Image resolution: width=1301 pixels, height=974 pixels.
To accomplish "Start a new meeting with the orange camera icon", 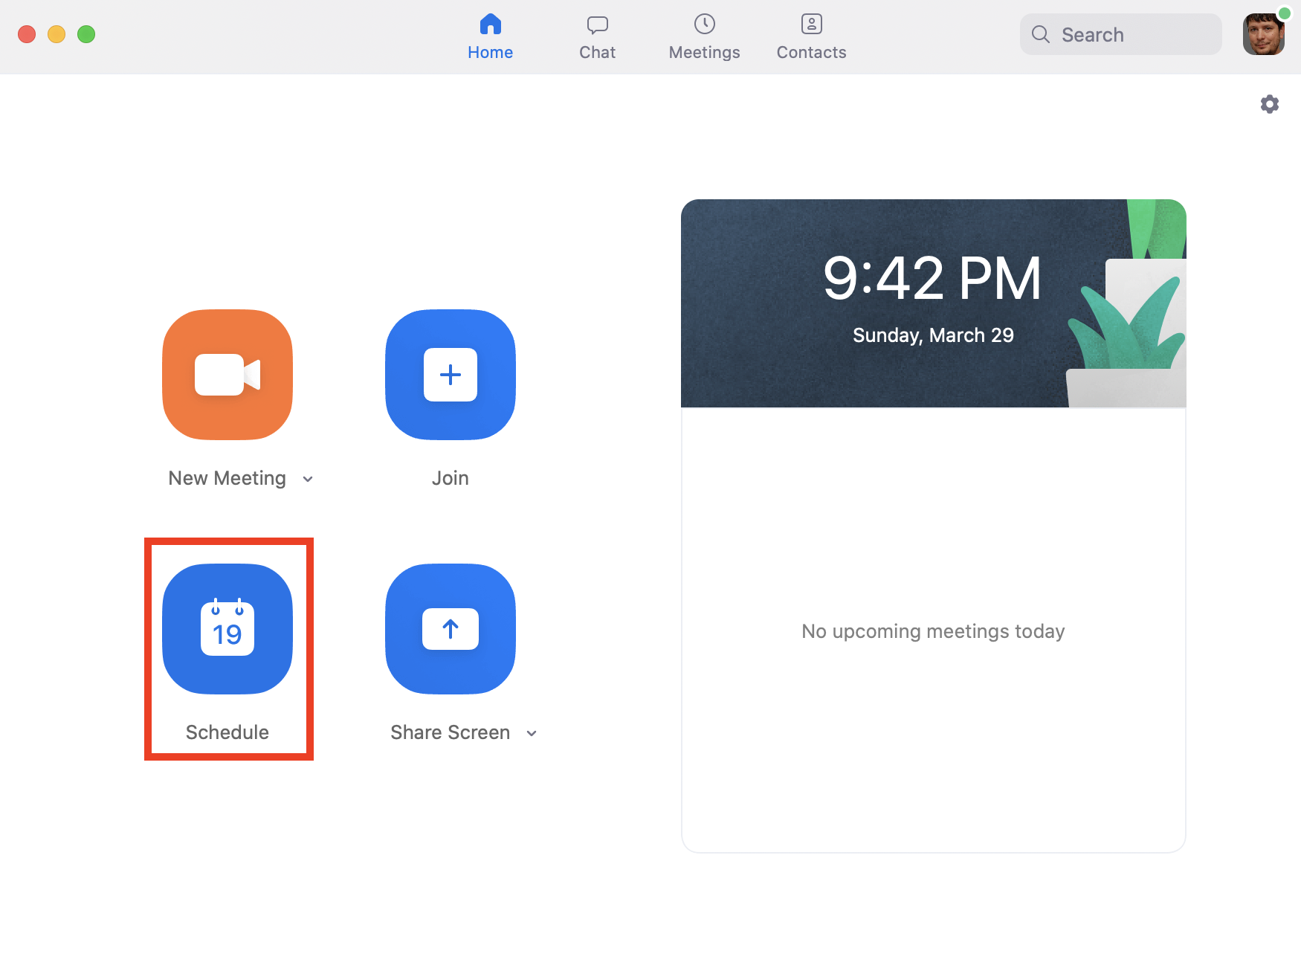I will coord(227,375).
